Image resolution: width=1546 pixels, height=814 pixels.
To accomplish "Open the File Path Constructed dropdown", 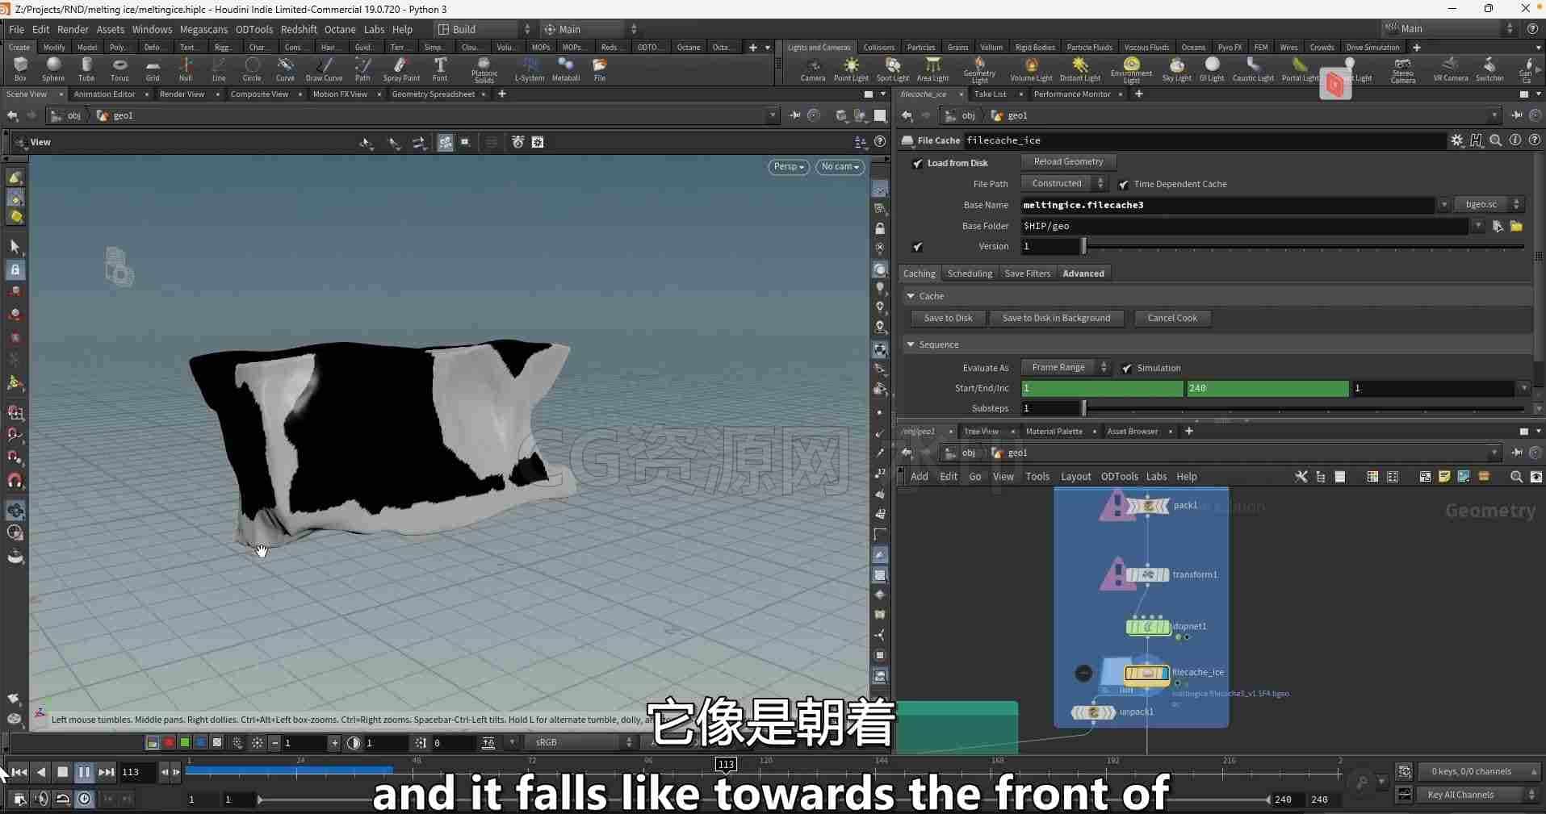I will pyautogui.click(x=1066, y=184).
